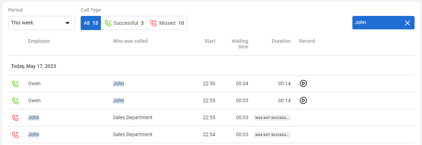Click missed call icon in 22:55 John row
Viewport: 422px width, 145px height.
[x=15, y=118]
